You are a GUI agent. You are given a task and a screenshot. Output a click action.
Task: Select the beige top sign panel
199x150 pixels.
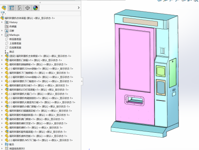click(140, 22)
